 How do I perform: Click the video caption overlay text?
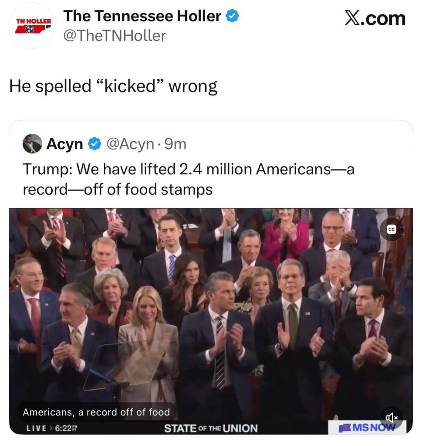96,412
